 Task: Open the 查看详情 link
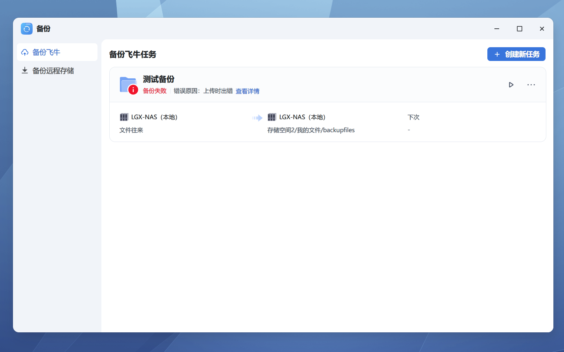point(248,91)
